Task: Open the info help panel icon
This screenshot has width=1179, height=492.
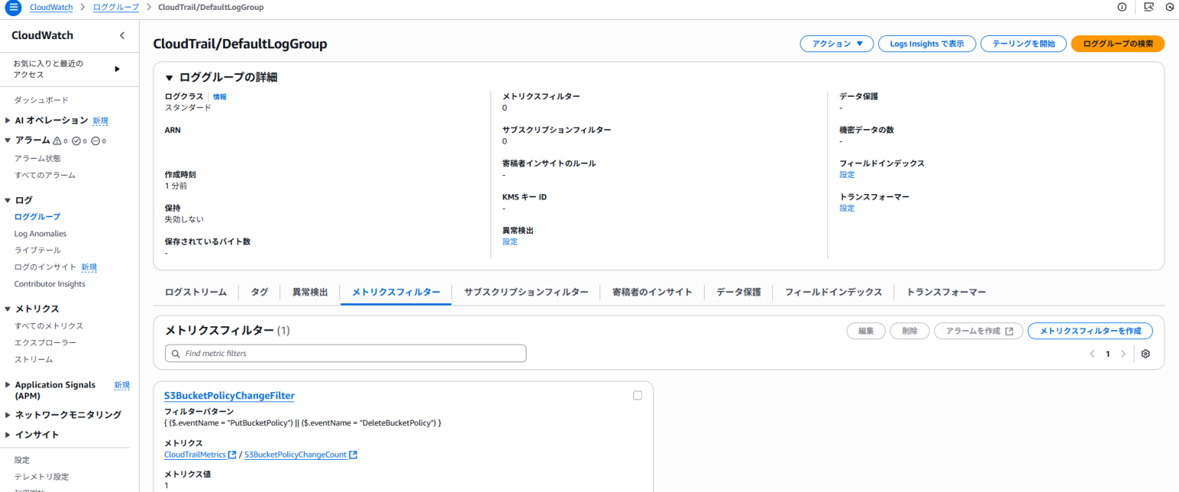Action: [1122, 7]
